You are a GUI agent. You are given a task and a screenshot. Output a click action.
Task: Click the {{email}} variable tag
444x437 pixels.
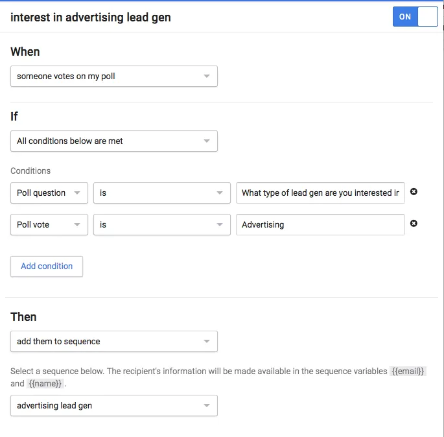coord(408,371)
